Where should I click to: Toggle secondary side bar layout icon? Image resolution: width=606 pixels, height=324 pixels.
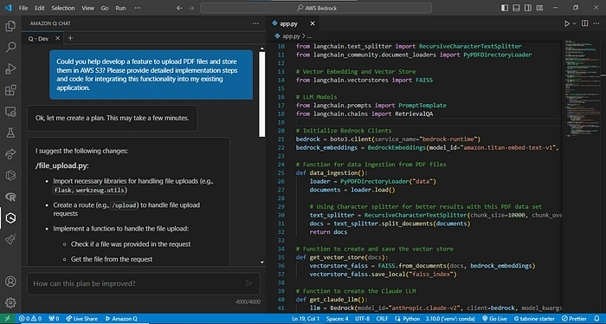528,8
